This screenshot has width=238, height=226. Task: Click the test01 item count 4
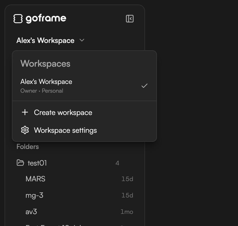pyautogui.click(x=117, y=163)
